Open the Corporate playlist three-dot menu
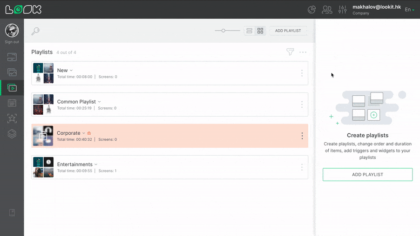The height and width of the screenshot is (236, 420). coord(302,136)
